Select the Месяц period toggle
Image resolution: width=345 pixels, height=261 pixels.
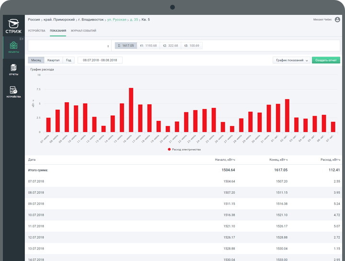pos(36,60)
